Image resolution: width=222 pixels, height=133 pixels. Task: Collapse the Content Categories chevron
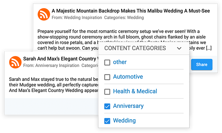click(179, 48)
